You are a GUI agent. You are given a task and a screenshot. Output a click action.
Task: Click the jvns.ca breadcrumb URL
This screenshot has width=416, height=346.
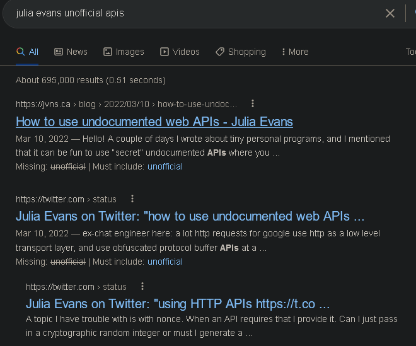point(126,104)
